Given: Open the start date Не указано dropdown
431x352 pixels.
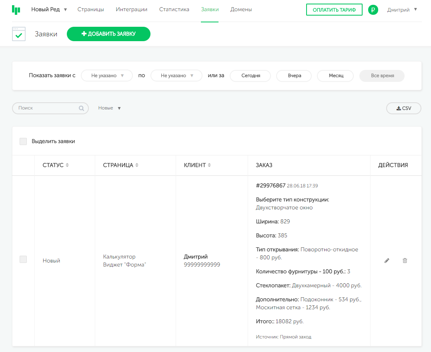Looking at the screenshot, I should click(107, 76).
